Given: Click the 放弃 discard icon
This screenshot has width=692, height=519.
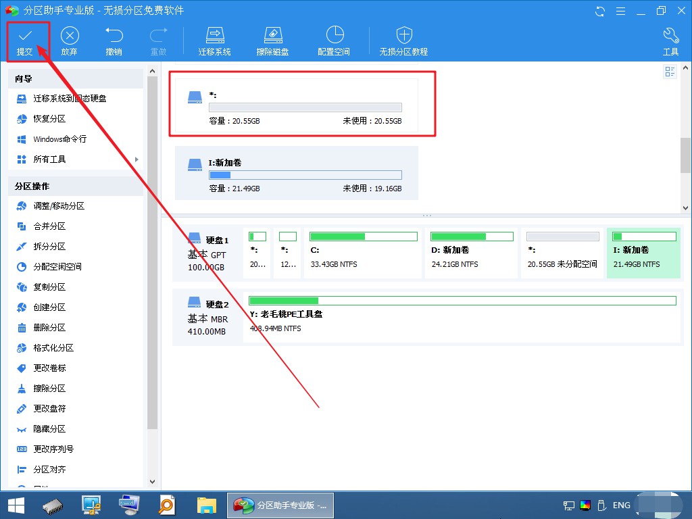Looking at the screenshot, I should coord(70,35).
